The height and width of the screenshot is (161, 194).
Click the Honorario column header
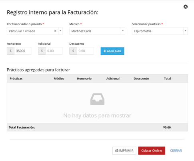tap(84, 79)
